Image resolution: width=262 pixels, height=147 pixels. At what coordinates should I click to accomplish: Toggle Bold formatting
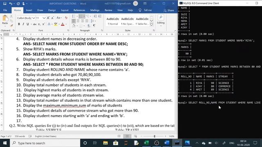pos(19,24)
